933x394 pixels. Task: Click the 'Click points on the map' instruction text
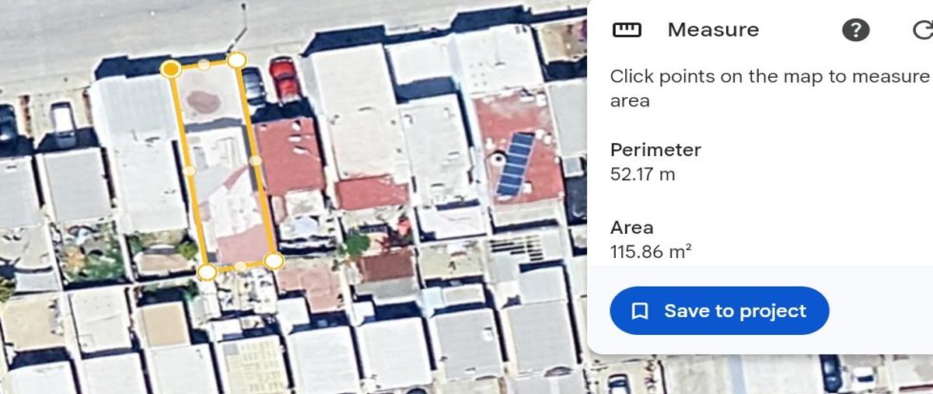click(x=770, y=88)
